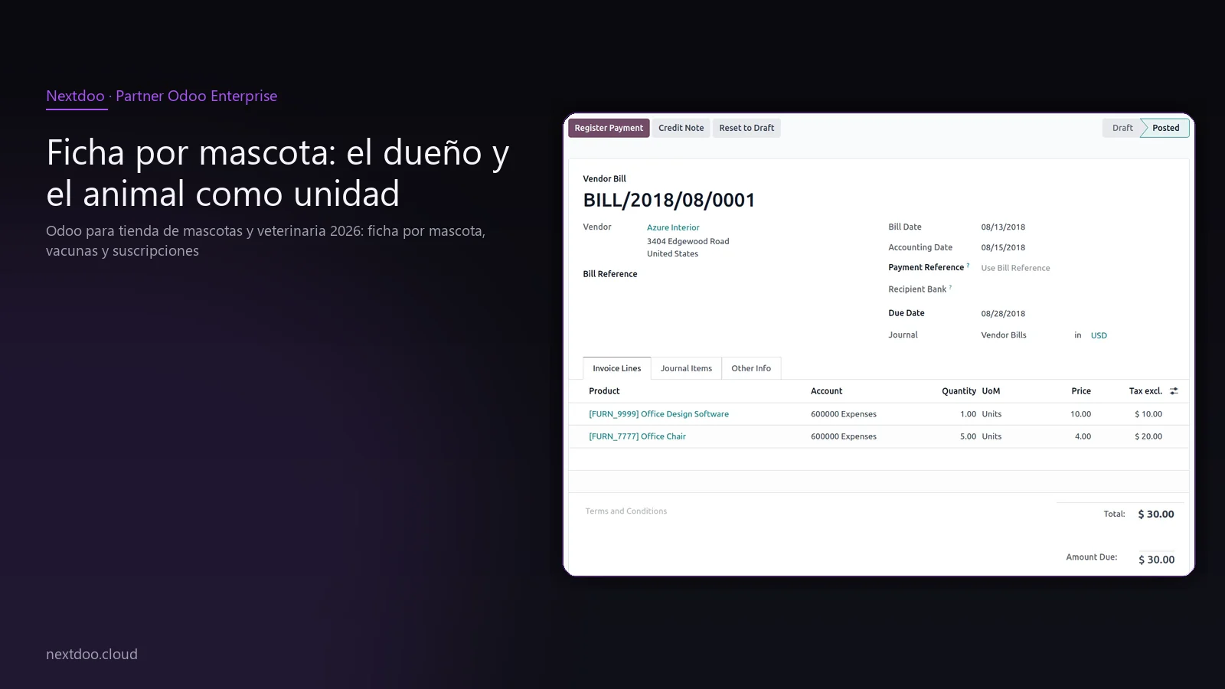The height and width of the screenshot is (689, 1225).
Task: Switch to Other Info tab
Action: 751,368
